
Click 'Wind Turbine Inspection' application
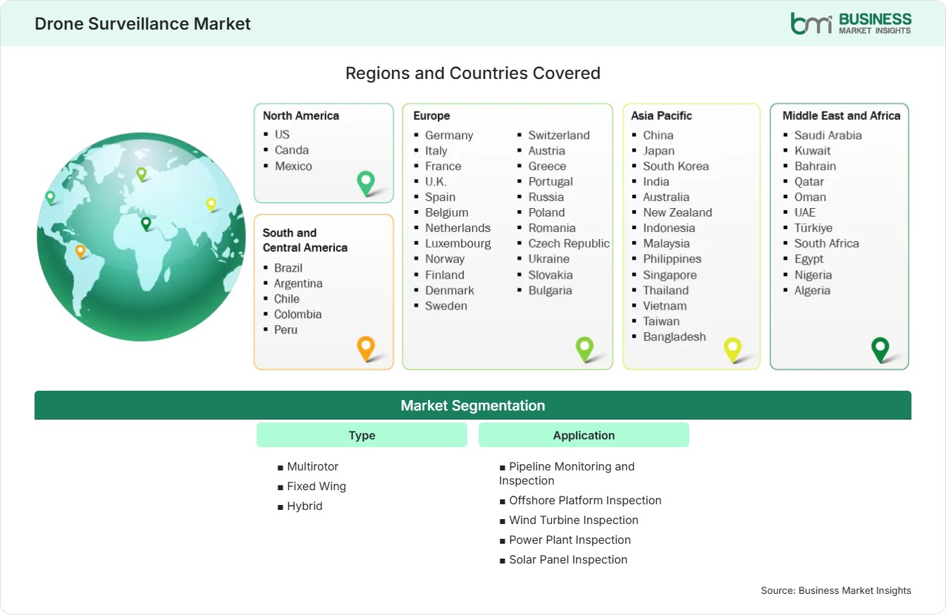574,520
